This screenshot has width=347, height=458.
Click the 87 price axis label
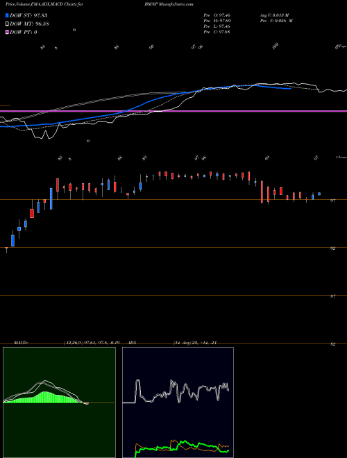tap(333, 296)
